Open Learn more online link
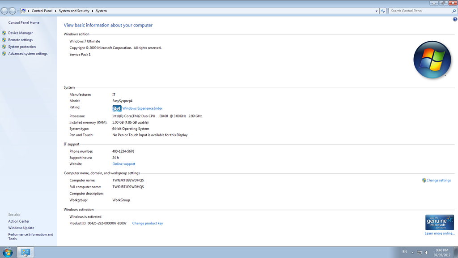The image size is (458, 258). 440,233
